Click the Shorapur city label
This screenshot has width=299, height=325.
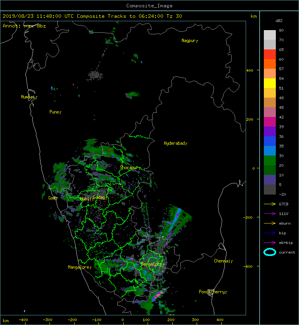pos(129,168)
